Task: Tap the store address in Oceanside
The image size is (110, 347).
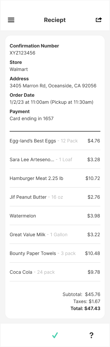Action: pyautogui.click(x=53, y=86)
